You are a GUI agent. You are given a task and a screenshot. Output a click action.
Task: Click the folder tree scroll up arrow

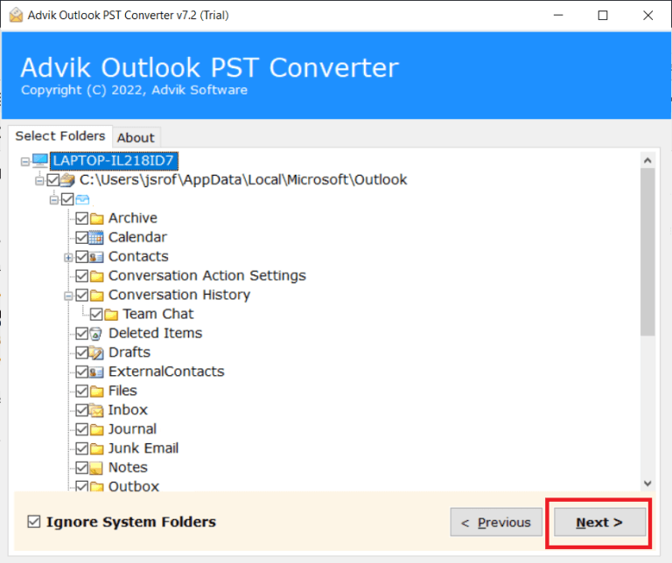[x=647, y=161]
